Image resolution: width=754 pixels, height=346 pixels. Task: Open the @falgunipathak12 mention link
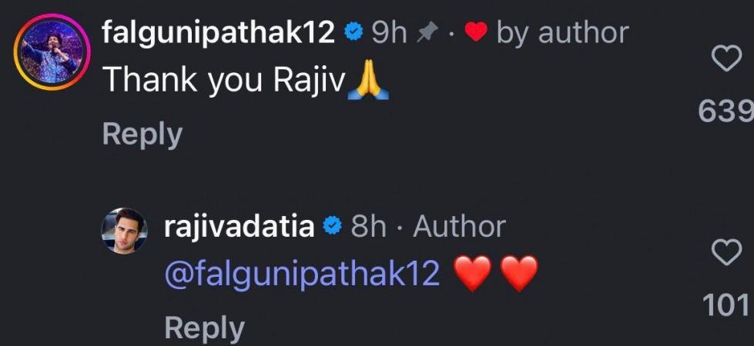302,274
